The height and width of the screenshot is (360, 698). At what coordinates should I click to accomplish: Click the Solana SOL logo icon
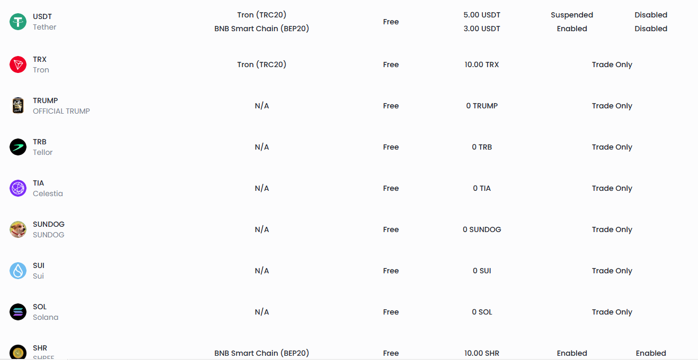[18, 312]
